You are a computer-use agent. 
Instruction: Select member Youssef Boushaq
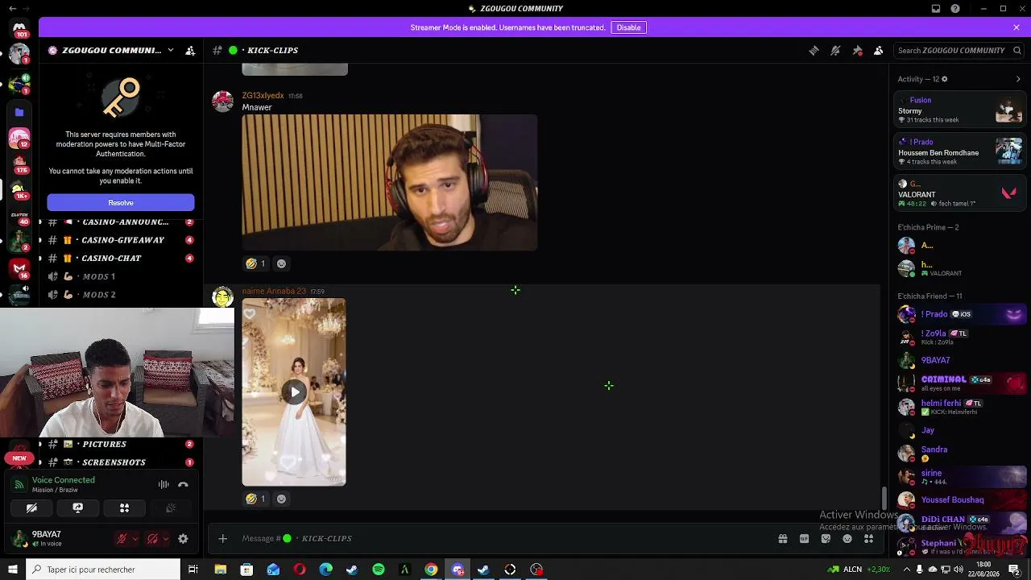959,500
